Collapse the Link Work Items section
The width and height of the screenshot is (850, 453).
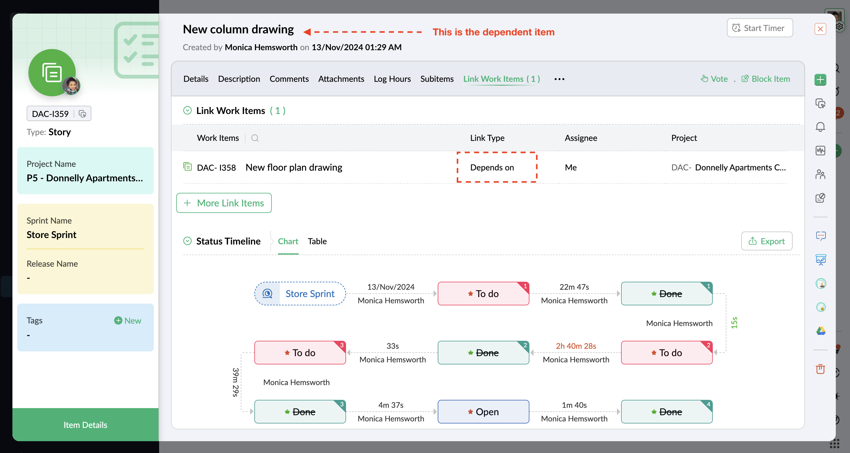tap(187, 110)
